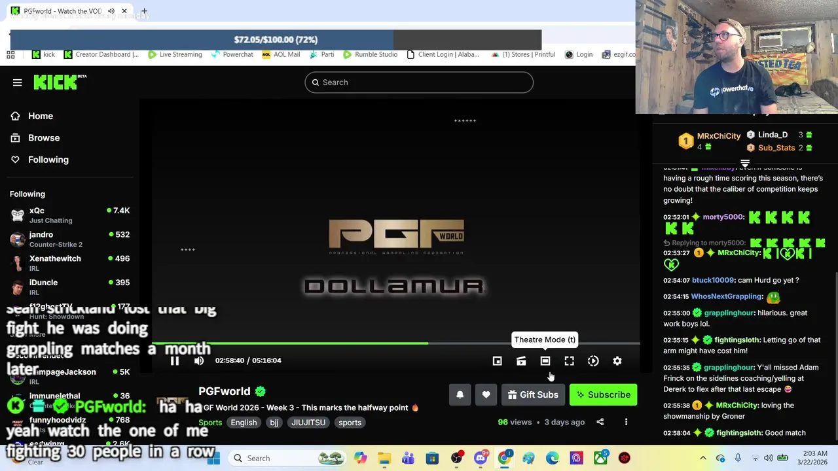Mute the video player volume

tap(199, 360)
